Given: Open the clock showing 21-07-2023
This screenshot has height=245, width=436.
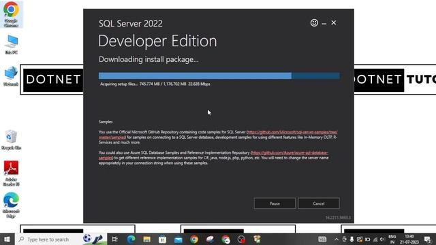Looking at the screenshot, I should (409, 239).
